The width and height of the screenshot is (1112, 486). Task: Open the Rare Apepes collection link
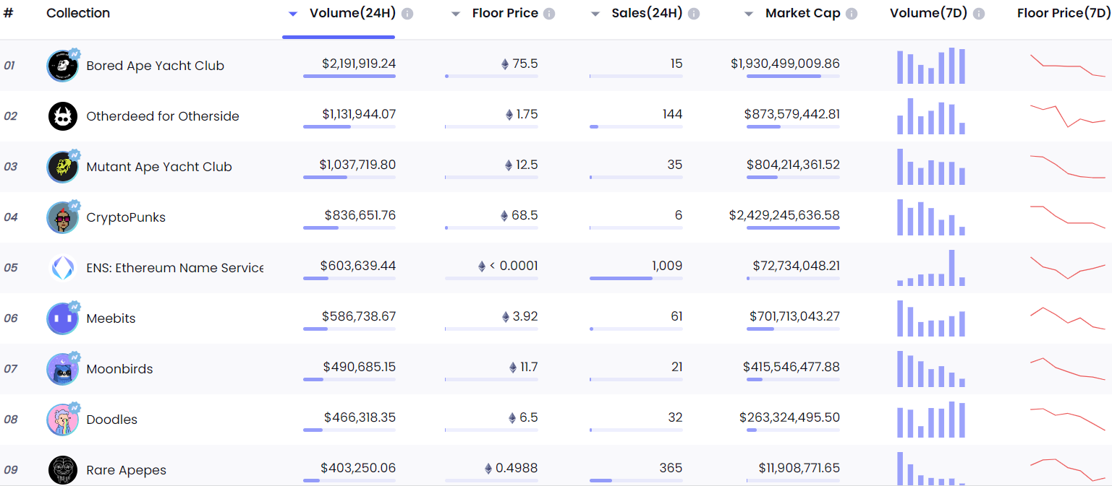(126, 470)
